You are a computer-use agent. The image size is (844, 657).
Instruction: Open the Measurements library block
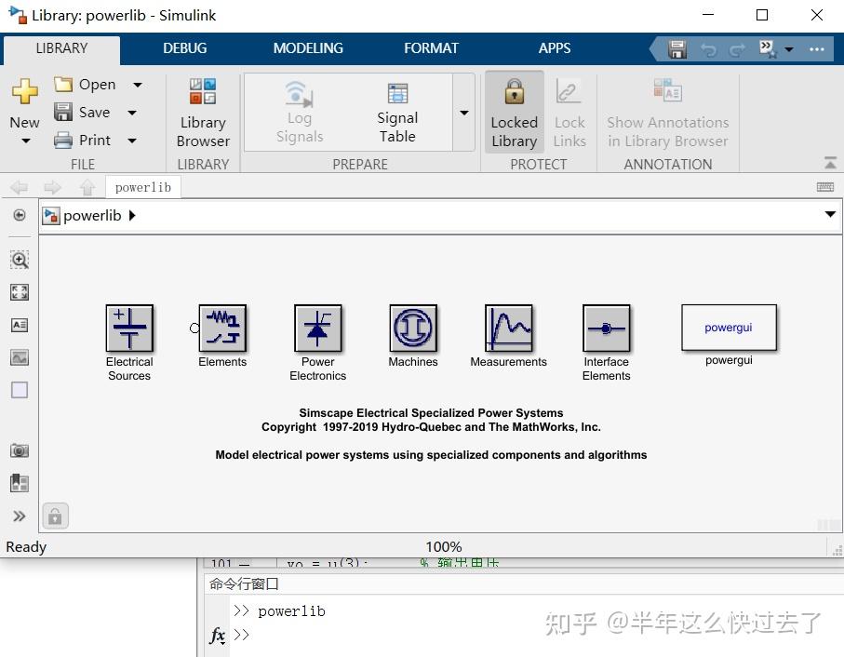[x=509, y=328]
